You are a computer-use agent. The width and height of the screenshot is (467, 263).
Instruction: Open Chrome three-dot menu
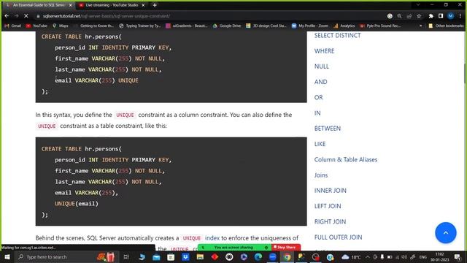click(460, 16)
